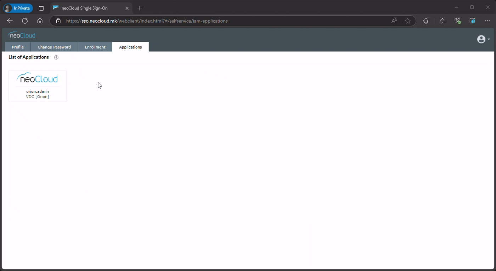Click the address bar URL field

click(213, 21)
